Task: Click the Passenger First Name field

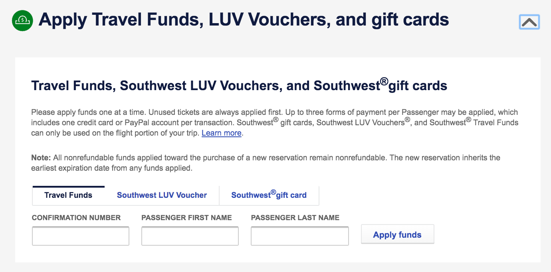Action: [190, 236]
